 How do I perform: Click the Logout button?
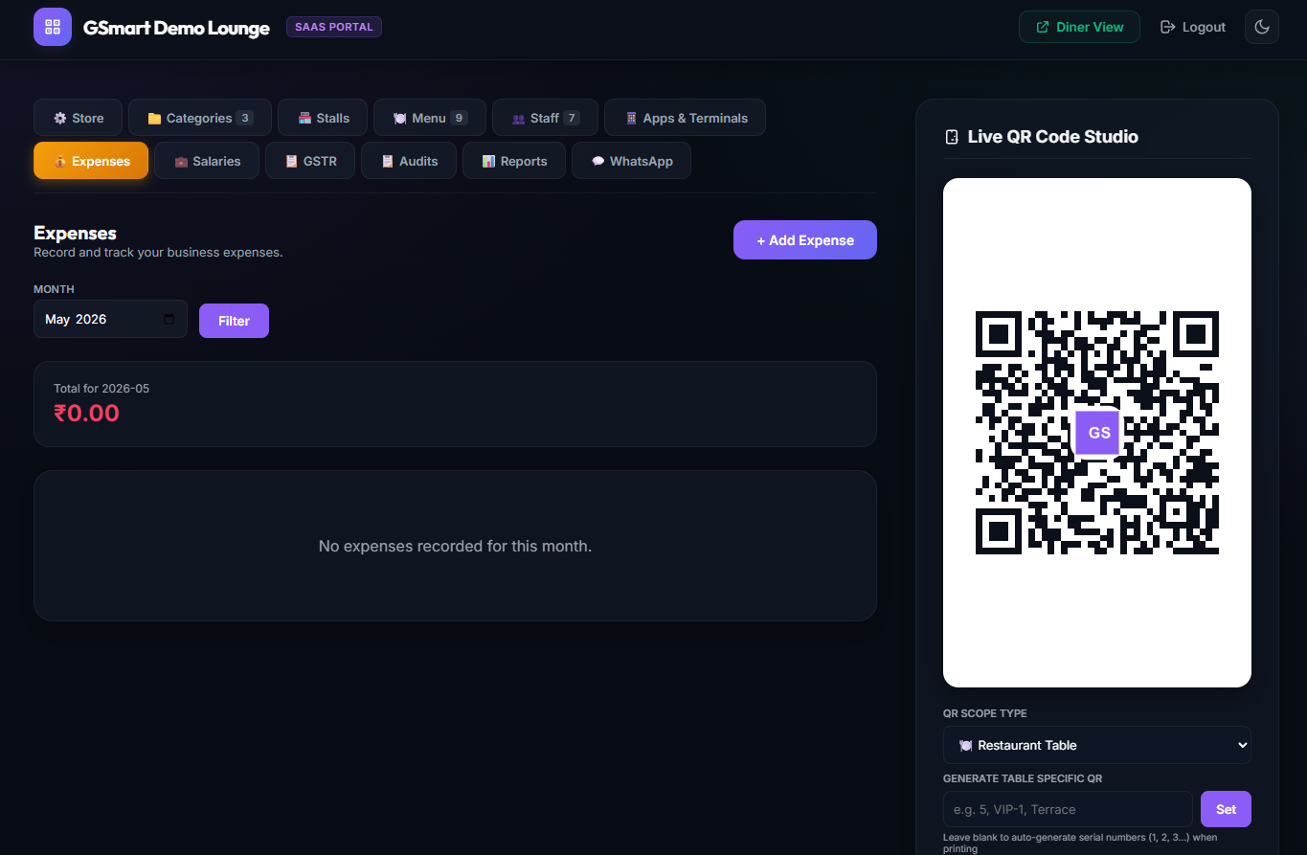(1193, 27)
